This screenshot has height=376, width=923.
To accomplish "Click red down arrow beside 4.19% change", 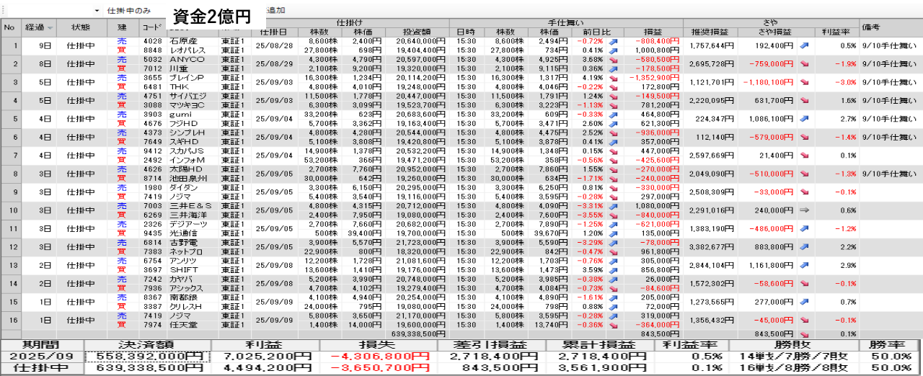I will [611, 78].
